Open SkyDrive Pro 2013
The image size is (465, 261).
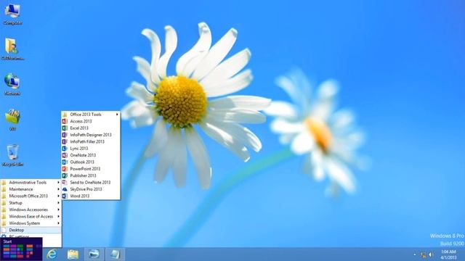click(x=91, y=189)
